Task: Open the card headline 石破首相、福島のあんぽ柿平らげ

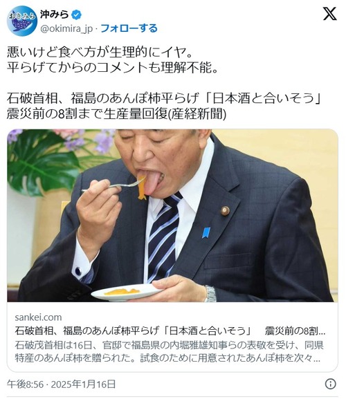Action: coord(170,331)
